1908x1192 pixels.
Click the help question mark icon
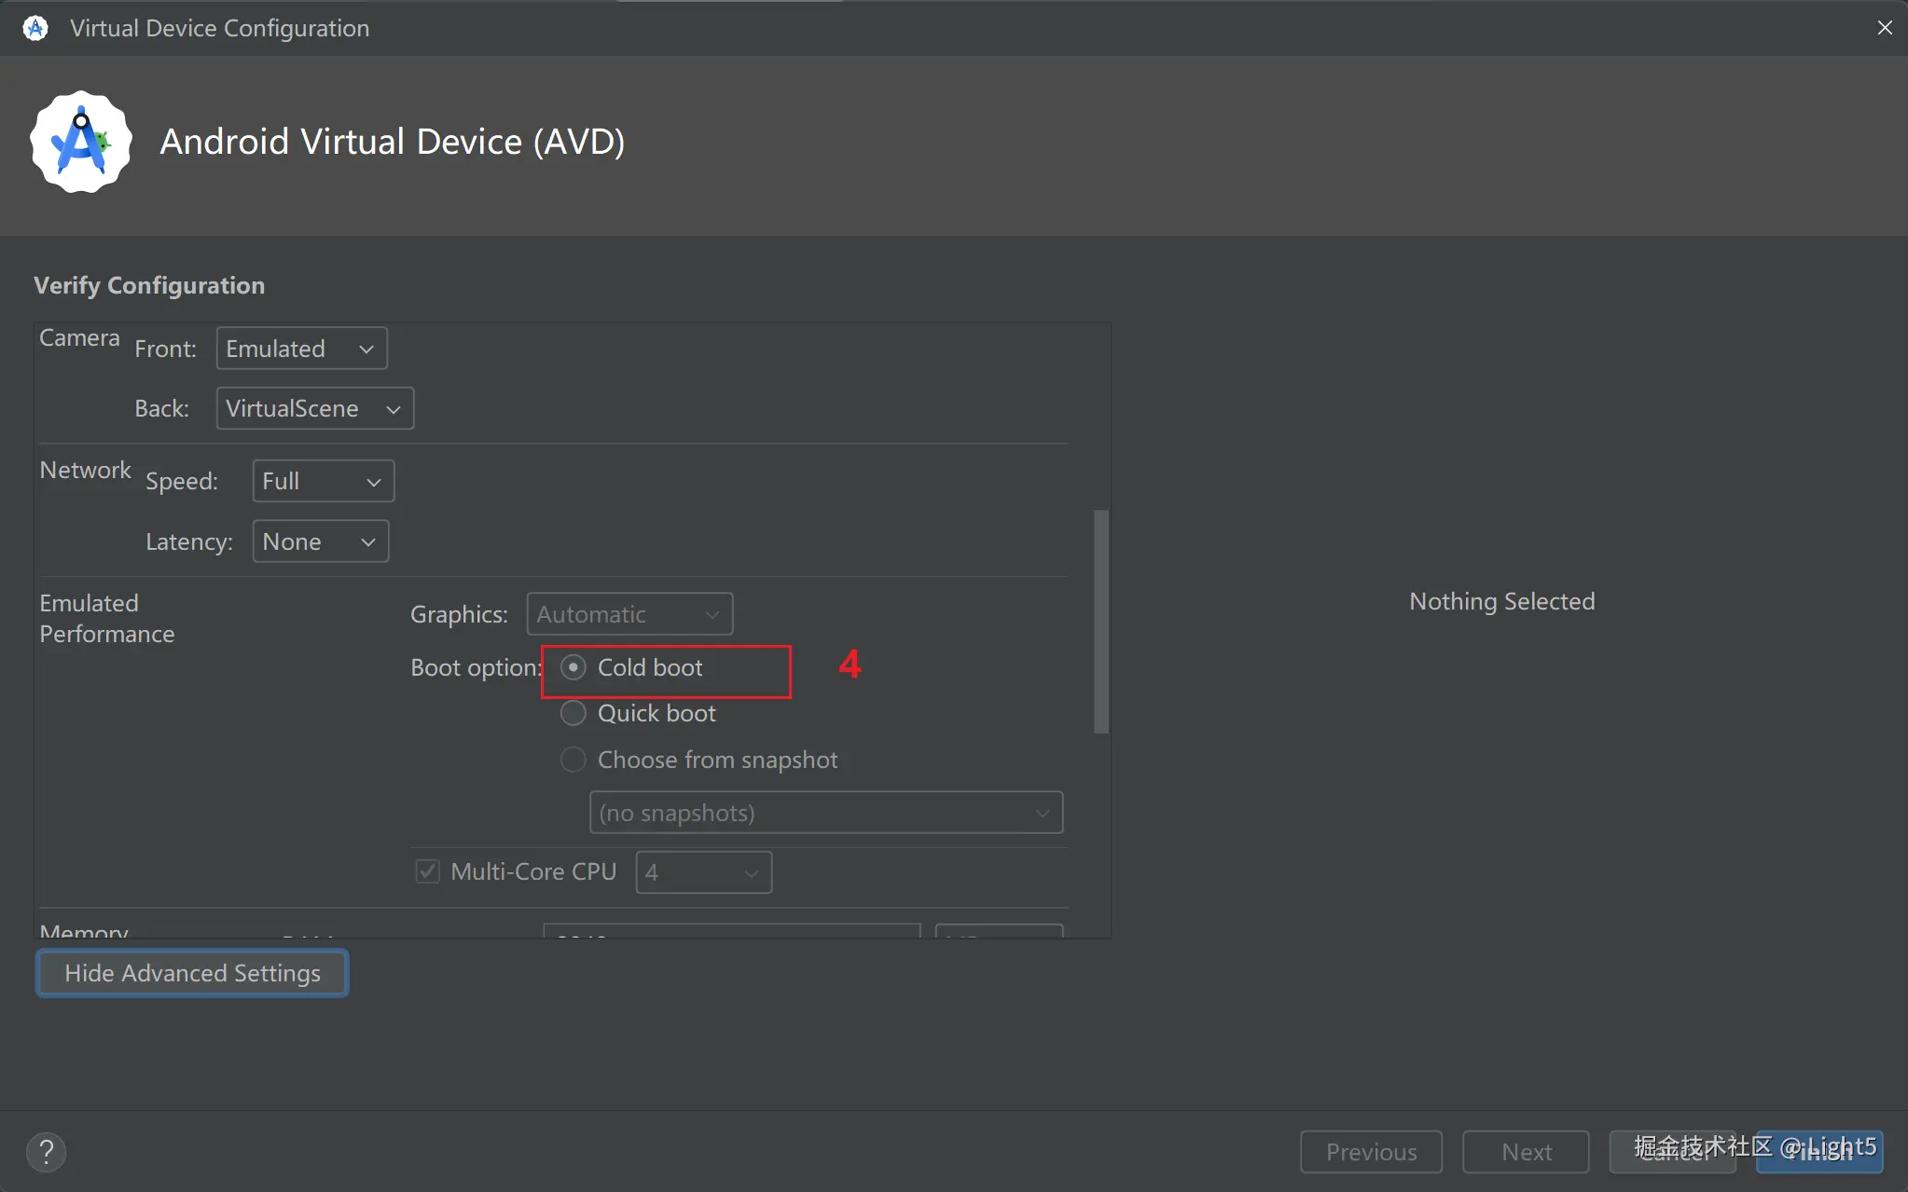pos(46,1152)
